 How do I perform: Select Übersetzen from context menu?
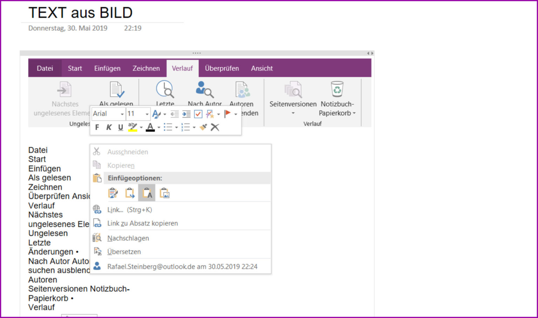(180, 251)
